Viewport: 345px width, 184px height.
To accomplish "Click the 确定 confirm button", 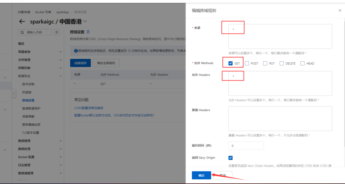I will [x=201, y=175].
